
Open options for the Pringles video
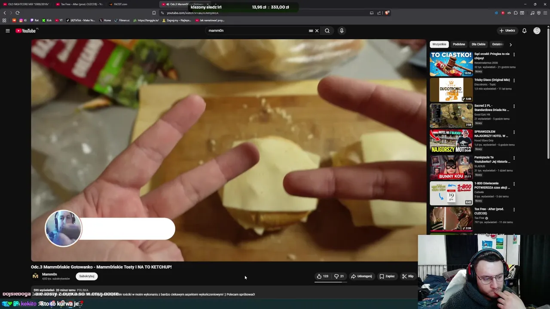(x=514, y=55)
